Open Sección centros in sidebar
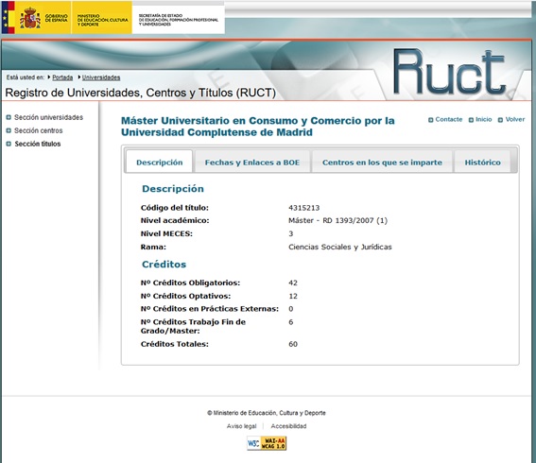This screenshot has height=463, width=536. coord(38,130)
